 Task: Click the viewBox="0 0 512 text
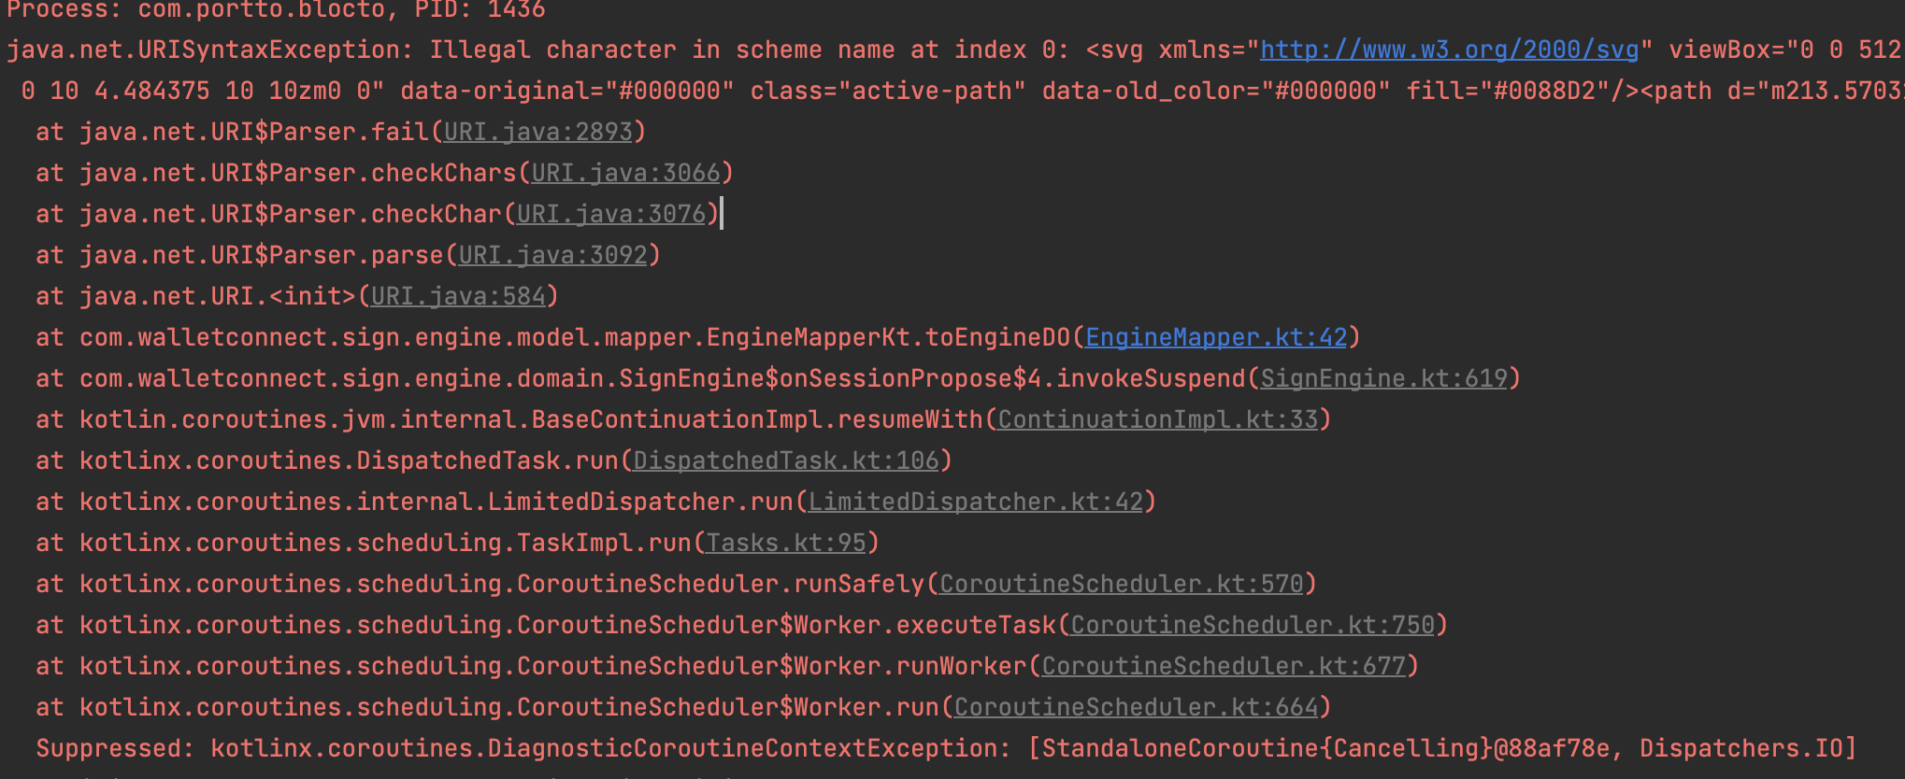[x=1784, y=50]
